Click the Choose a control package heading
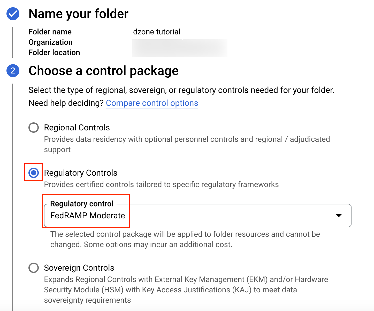This screenshot has width=374, height=311. click(103, 71)
